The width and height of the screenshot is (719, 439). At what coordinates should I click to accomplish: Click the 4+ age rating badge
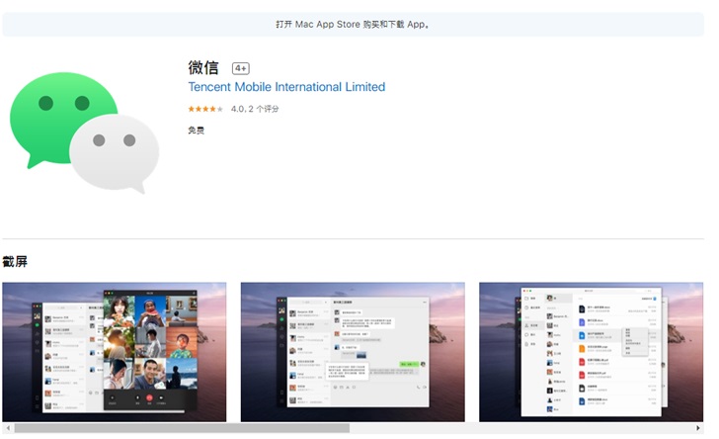[x=240, y=68]
